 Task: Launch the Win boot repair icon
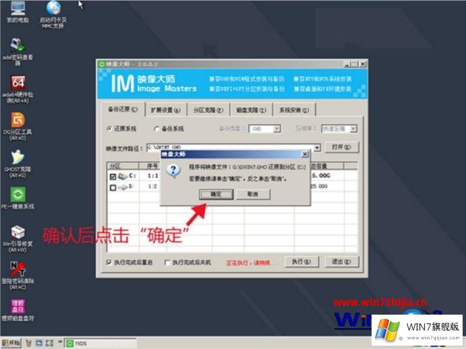[x=18, y=239]
